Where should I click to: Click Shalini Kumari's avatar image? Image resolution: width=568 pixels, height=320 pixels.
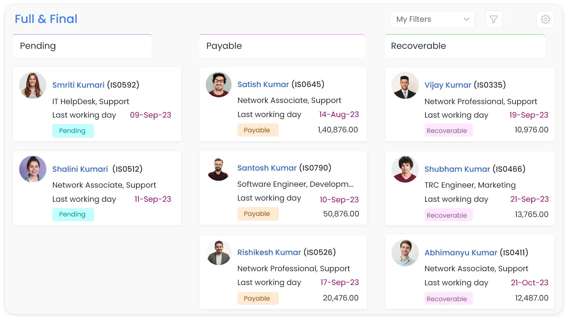point(33,169)
